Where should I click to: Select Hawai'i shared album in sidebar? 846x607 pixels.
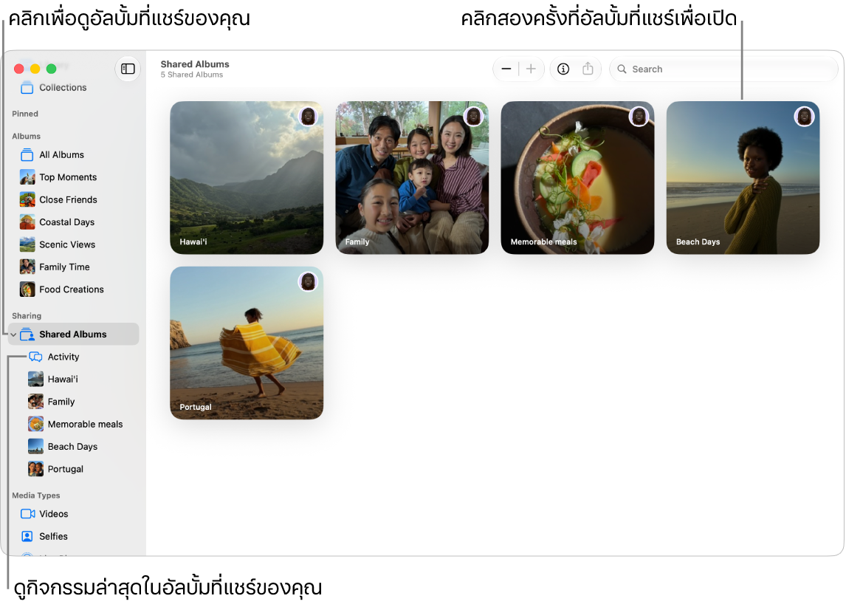(x=73, y=380)
